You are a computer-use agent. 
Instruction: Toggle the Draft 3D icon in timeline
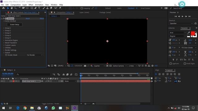(x=59, y=75)
